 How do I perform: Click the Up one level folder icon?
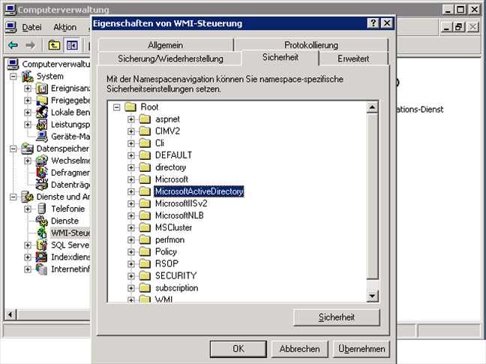point(54,46)
